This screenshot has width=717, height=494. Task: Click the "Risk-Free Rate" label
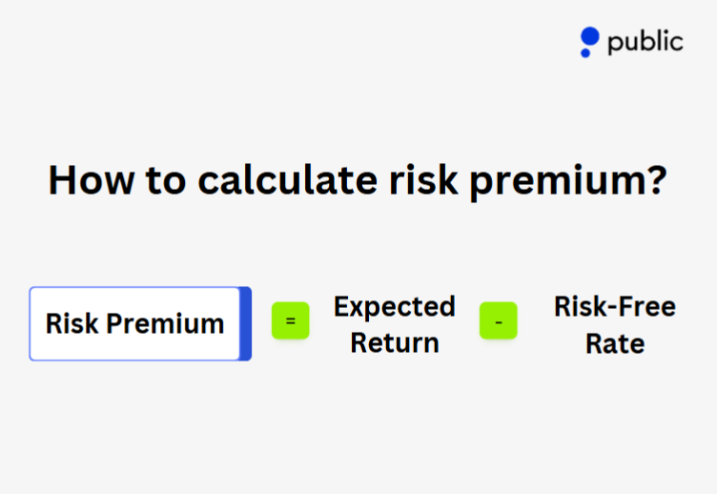614,324
